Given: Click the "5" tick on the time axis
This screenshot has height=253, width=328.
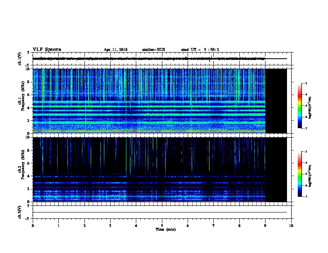Looking at the screenshot, I should pyautogui.click(x=162, y=226).
